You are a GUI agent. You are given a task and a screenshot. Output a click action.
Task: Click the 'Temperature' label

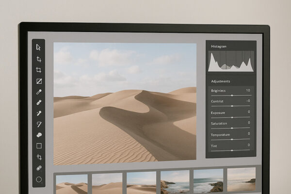(x=220, y=135)
